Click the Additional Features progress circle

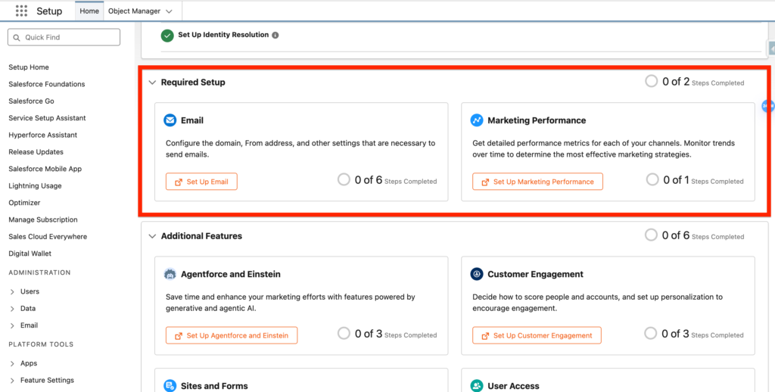tap(651, 235)
